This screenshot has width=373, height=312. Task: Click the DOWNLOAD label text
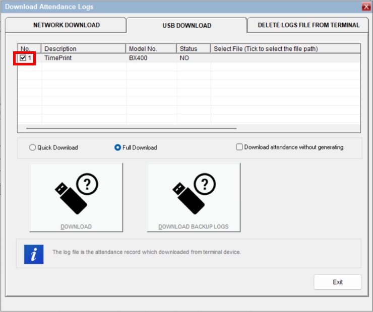click(76, 226)
